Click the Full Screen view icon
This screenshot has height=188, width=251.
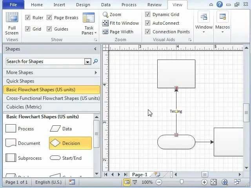pyautogui.click(x=12, y=19)
